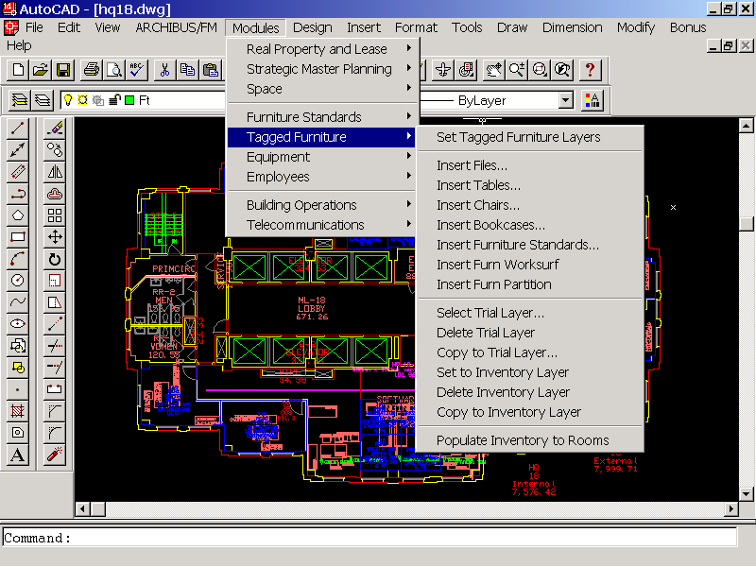Click the Zoom Window tool
This screenshot has height=567, width=756.
(539, 70)
